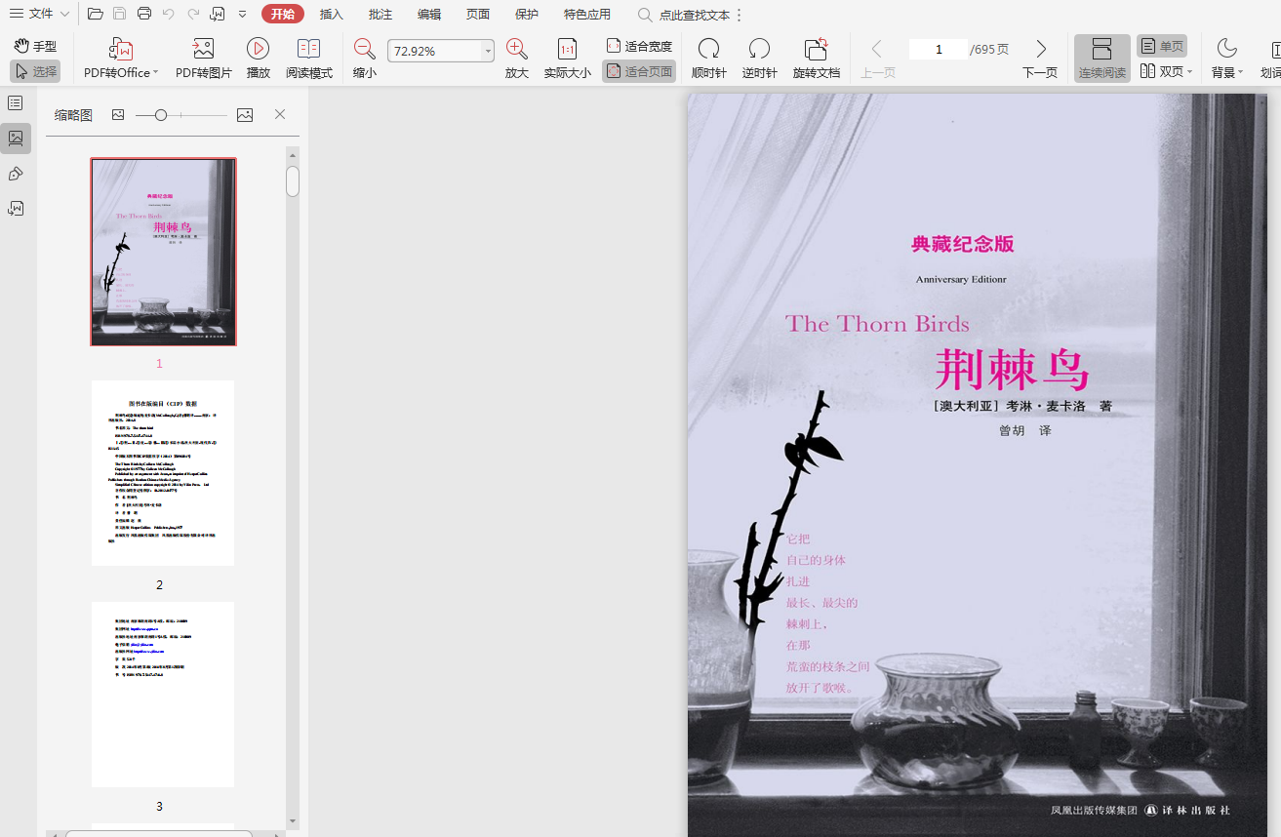Start the 播放 slideshow
Image resolution: width=1281 pixels, height=837 pixels.
click(x=259, y=59)
